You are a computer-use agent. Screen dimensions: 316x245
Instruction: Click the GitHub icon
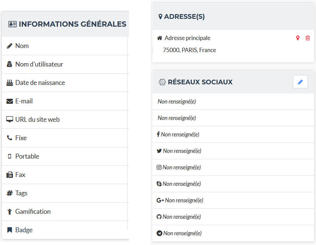click(159, 217)
